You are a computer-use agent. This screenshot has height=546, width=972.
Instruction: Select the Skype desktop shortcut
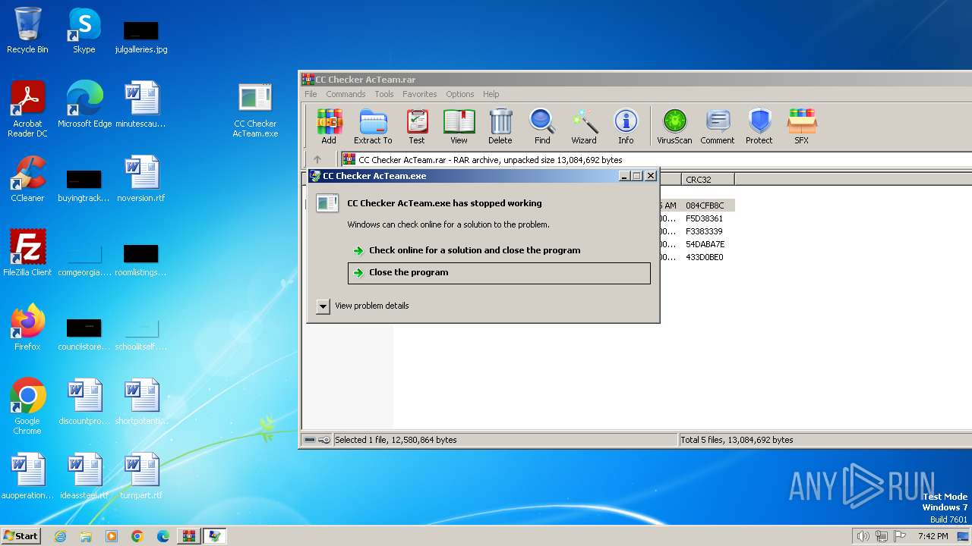pyautogui.click(x=84, y=31)
